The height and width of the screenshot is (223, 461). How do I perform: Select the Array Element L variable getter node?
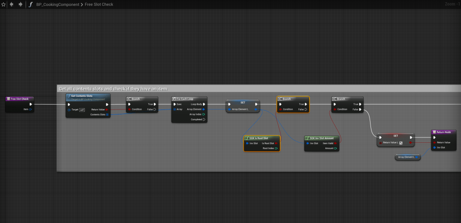click(408, 157)
